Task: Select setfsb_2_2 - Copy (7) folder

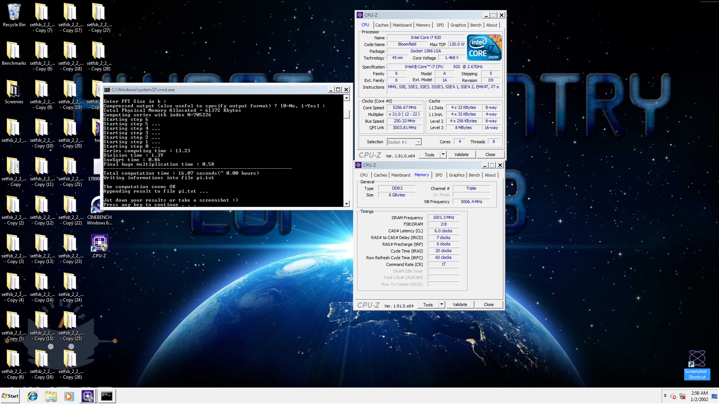Action: click(x=42, y=18)
